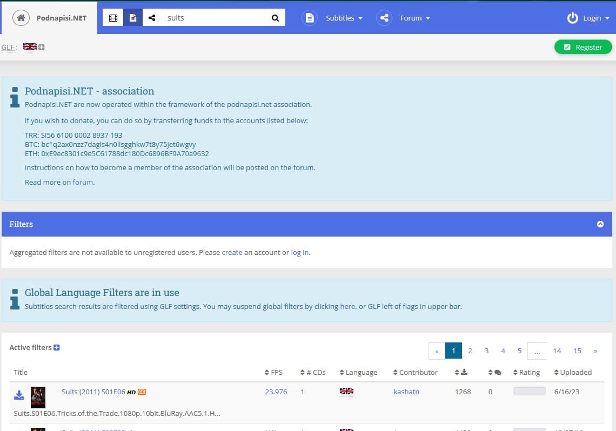616x431 pixels.
Task: Click the 1268 downloads count
Action: click(x=463, y=392)
